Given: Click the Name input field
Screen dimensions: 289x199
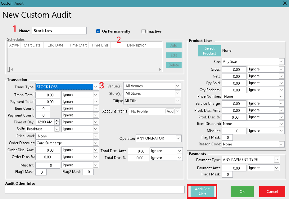Looking at the screenshot, I should (x=59, y=31).
